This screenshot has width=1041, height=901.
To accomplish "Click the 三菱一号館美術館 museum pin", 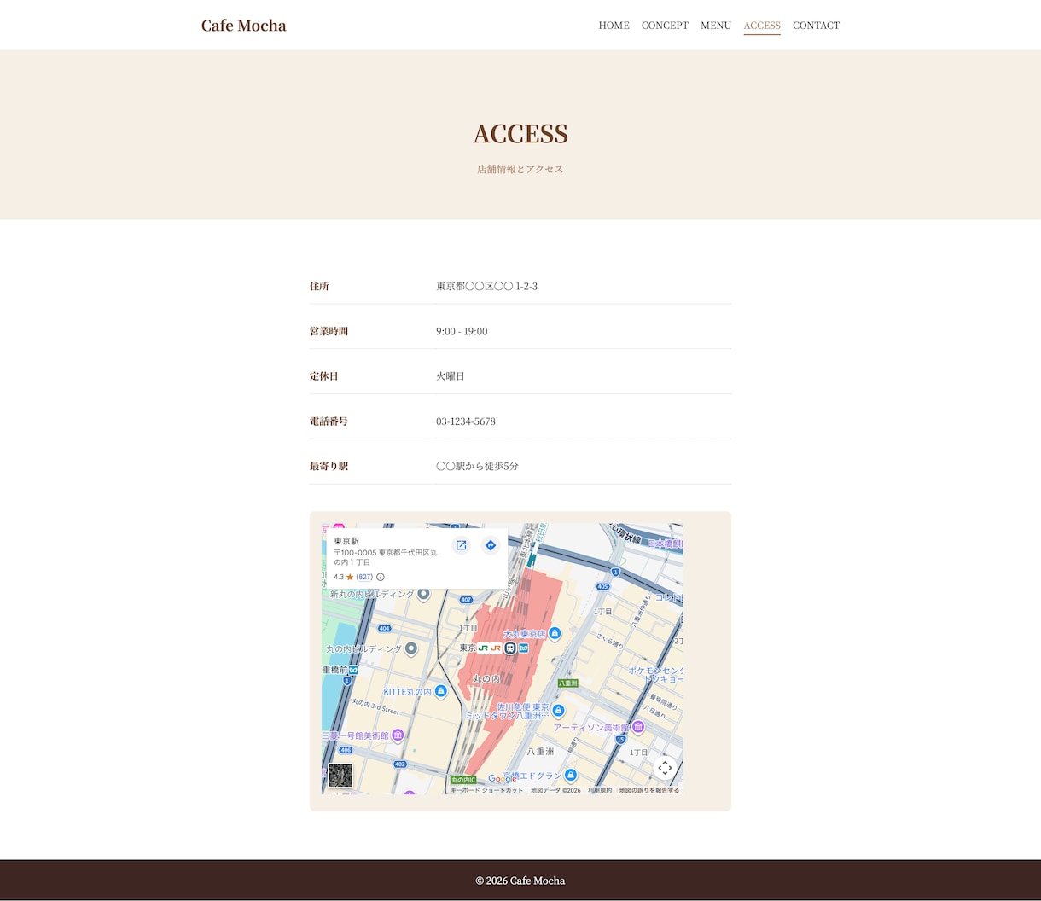I will 398,735.
